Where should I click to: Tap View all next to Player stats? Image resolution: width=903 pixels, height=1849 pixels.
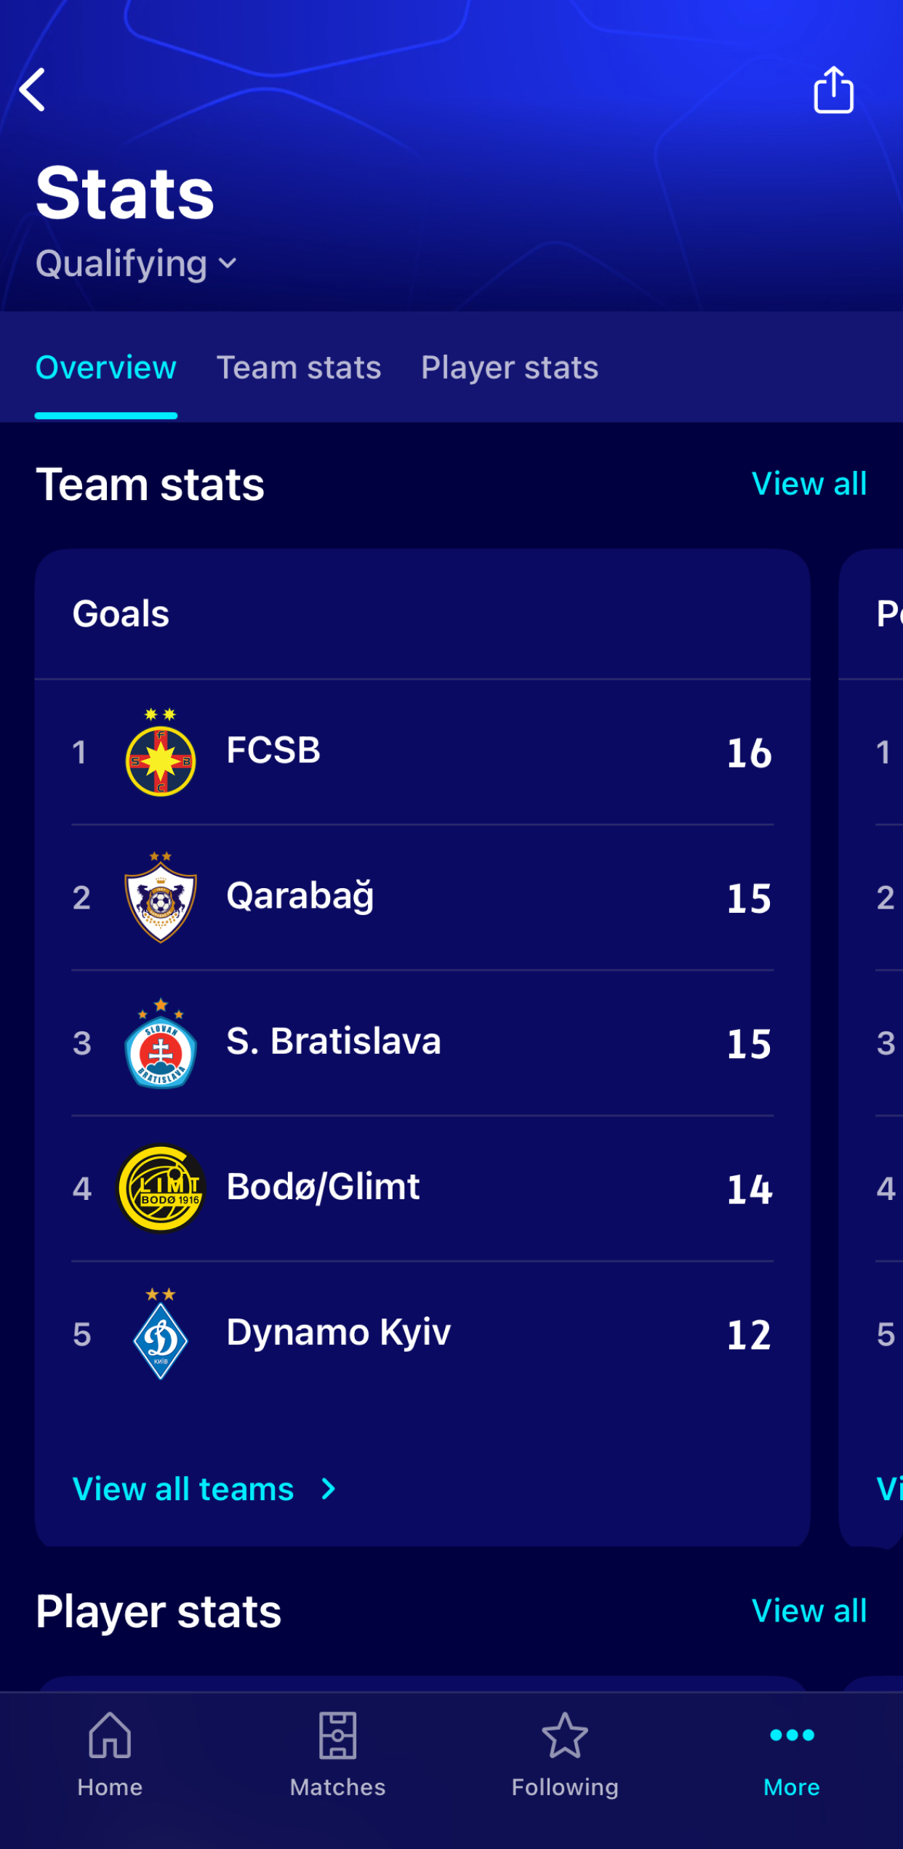click(809, 1611)
